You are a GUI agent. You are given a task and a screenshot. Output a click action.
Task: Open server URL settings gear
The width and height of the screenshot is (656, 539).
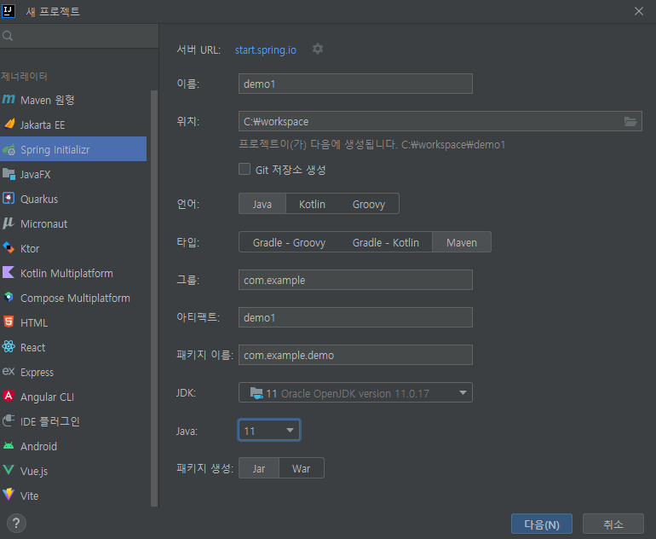pos(318,49)
